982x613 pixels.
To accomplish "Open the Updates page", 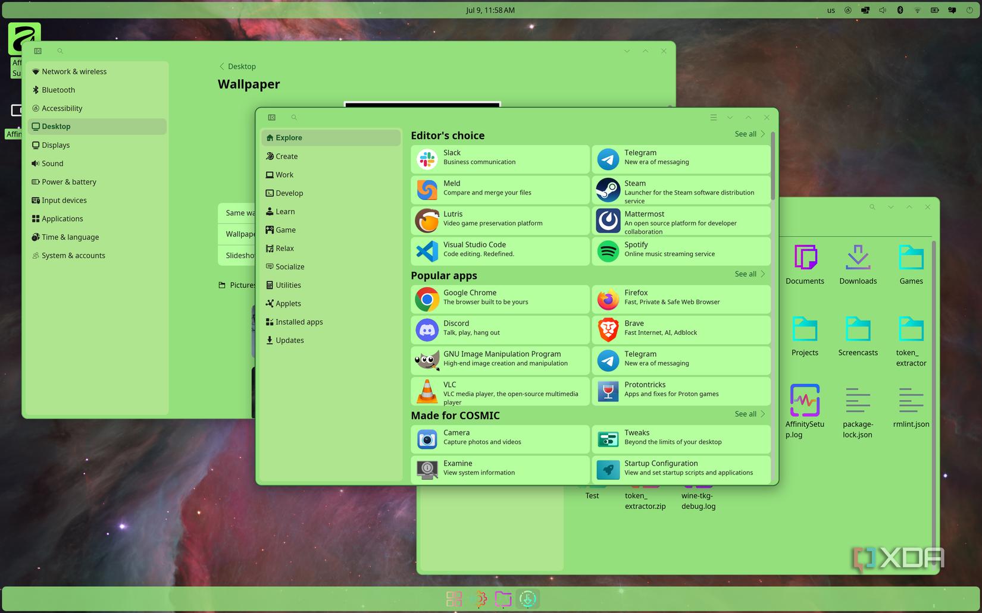I will (x=331, y=340).
